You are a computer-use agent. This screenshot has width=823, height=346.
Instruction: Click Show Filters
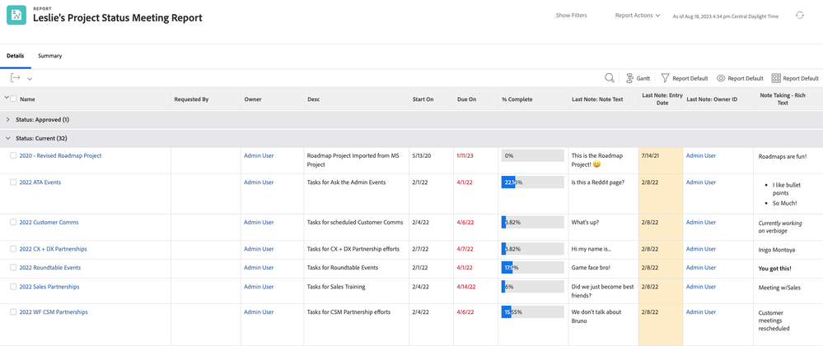click(x=571, y=16)
